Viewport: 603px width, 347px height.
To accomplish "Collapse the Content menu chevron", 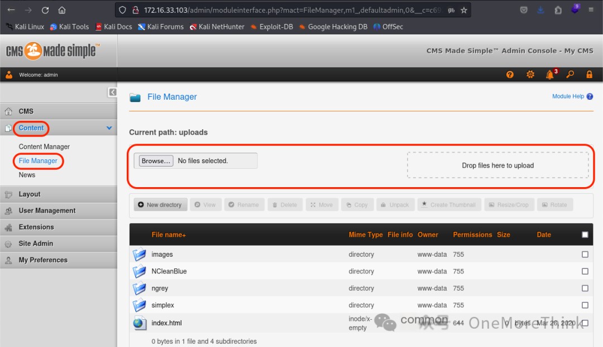I will pos(109,128).
